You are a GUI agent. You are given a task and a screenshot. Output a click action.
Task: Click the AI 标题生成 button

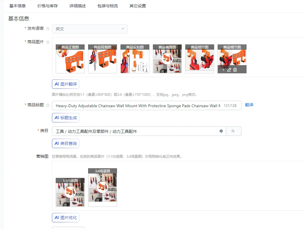point(66,118)
